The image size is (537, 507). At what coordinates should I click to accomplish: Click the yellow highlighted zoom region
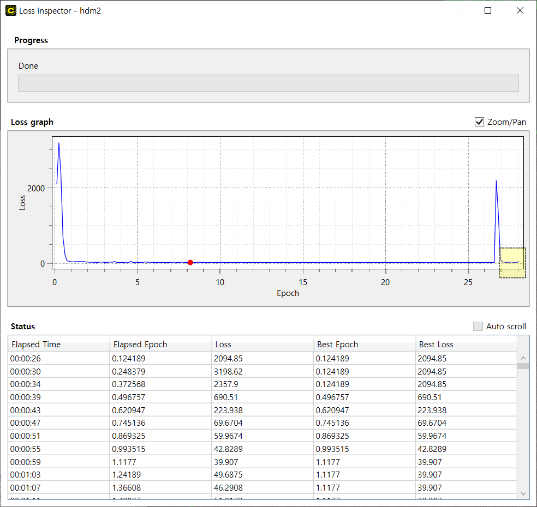[x=512, y=263]
